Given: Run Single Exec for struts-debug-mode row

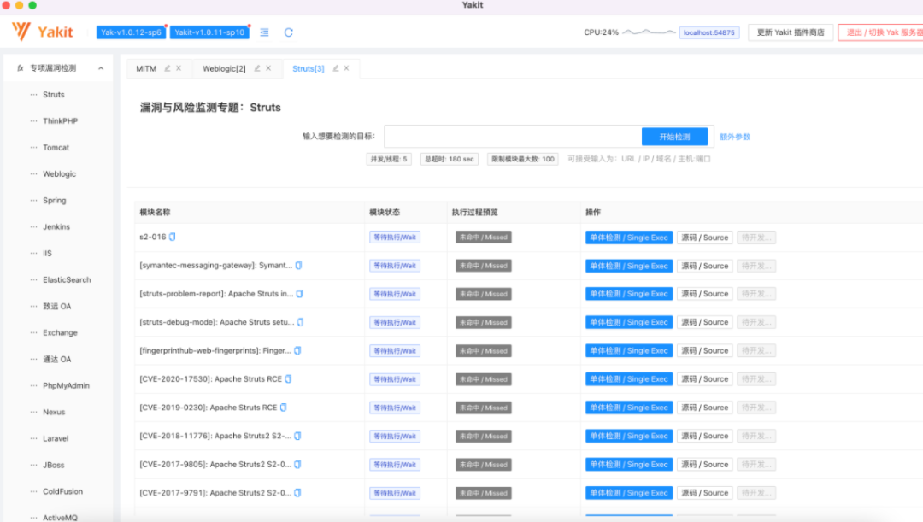Looking at the screenshot, I should (629, 322).
